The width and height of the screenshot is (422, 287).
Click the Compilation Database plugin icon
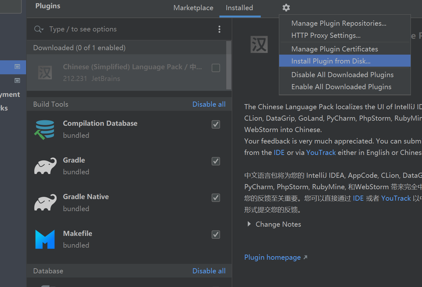[x=45, y=130]
